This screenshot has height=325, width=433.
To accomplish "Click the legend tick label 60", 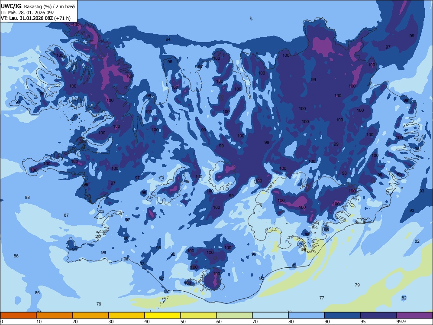I will point(219,322).
